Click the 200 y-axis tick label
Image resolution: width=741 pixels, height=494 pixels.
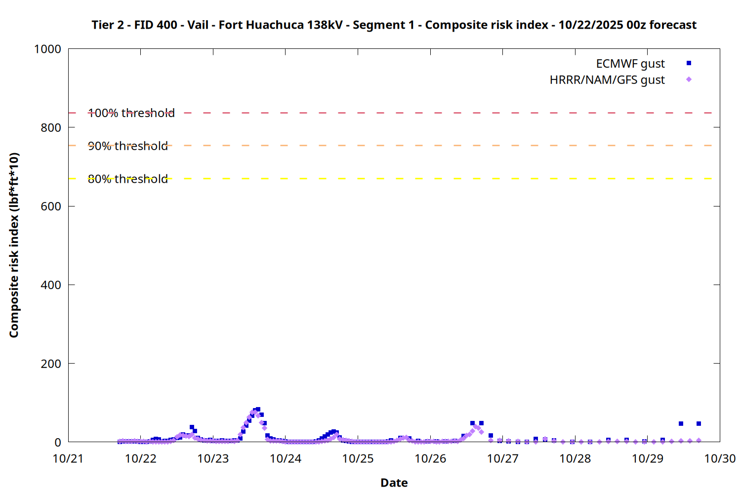click(x=51, y=364)
